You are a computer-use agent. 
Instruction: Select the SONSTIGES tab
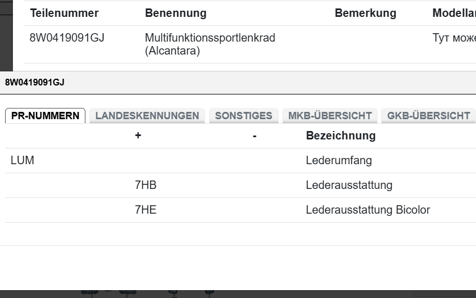[243, 116]
